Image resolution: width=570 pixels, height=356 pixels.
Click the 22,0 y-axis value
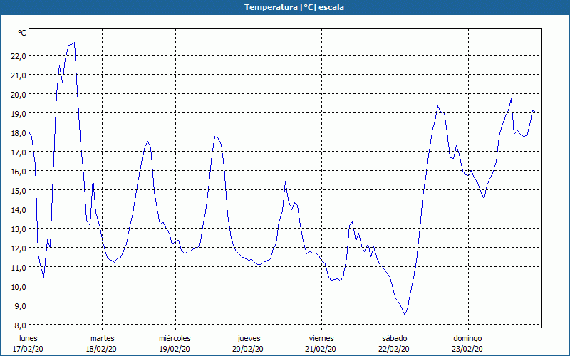pyautogui.click(x=19, y=56)
